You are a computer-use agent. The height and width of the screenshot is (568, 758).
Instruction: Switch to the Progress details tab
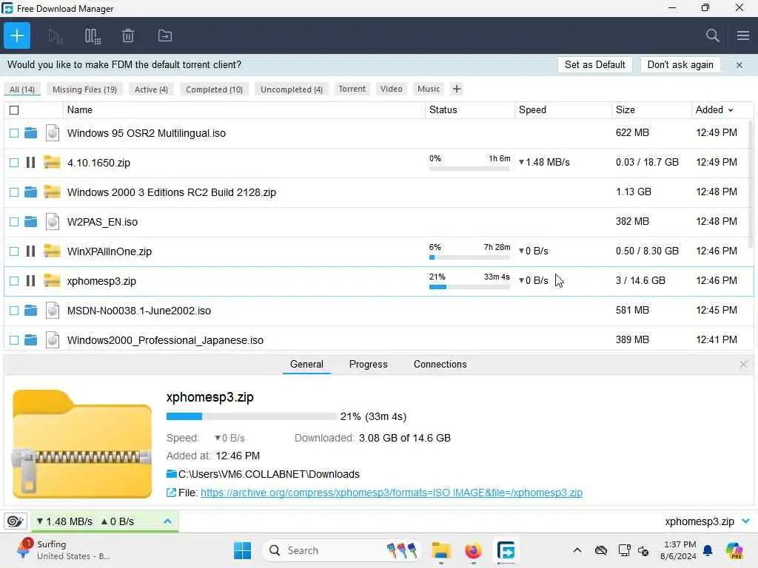coord(369,364)
